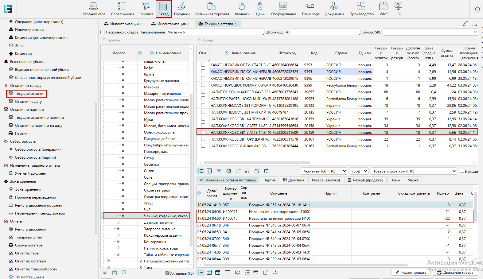Click the settings gear in the Склад grid toolbar
Viewport: 483px width, 279px height.
point(229,171)
